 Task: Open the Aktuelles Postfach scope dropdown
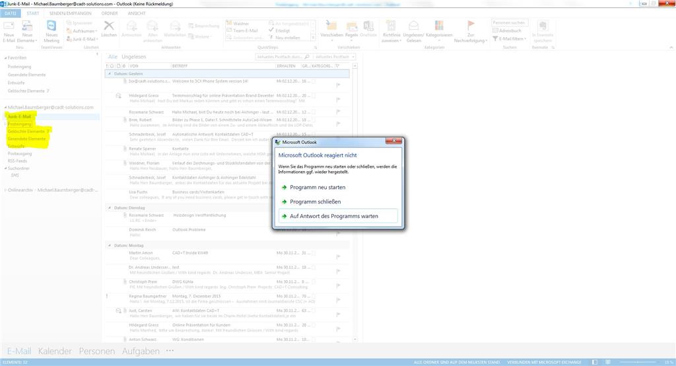pos(335,57)
